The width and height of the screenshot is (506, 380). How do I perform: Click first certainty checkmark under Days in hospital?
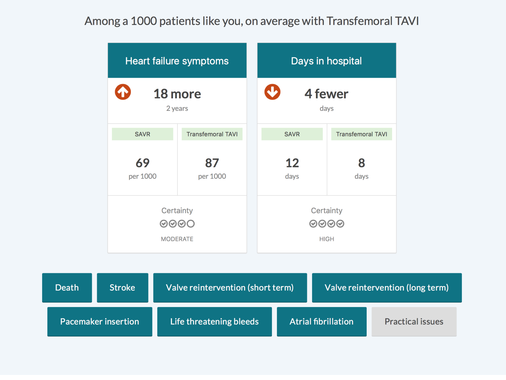(313, 224)
